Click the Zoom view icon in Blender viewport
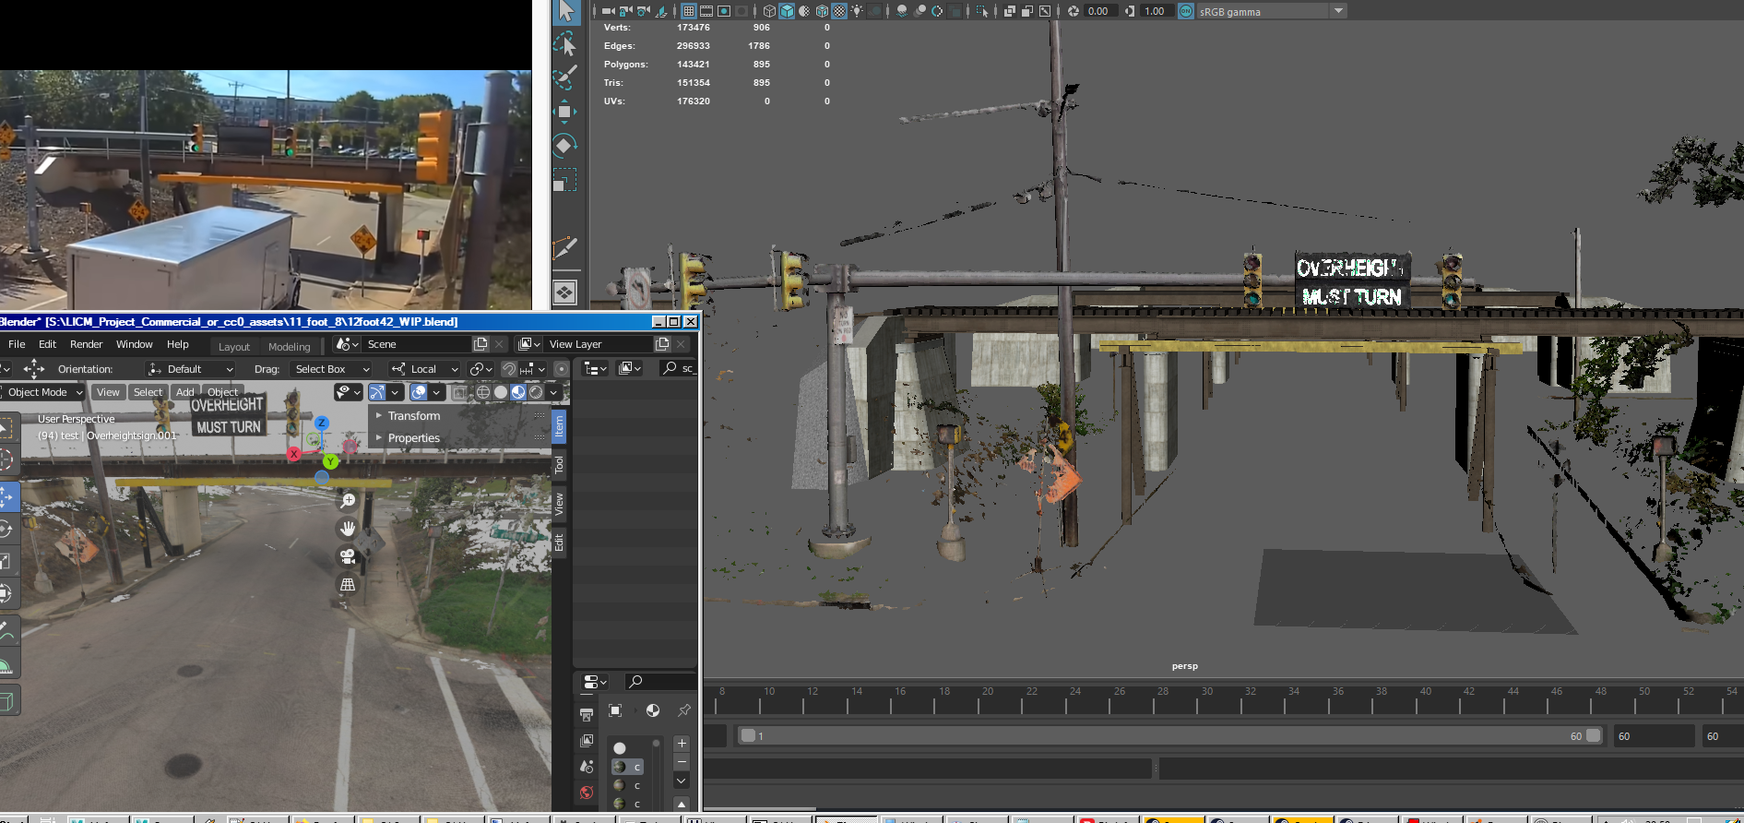Image resolution: width=1744 pixels, height=823 pixels. tap(348, 501)
